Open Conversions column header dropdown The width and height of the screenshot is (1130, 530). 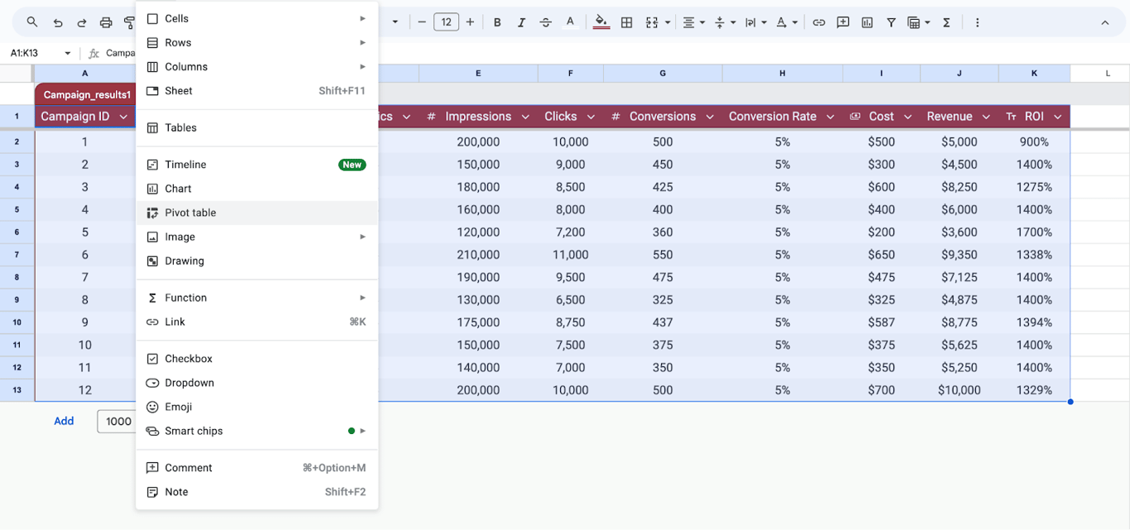pos(710,117)
